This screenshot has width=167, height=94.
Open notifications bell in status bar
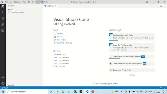(x=164, y=88)
